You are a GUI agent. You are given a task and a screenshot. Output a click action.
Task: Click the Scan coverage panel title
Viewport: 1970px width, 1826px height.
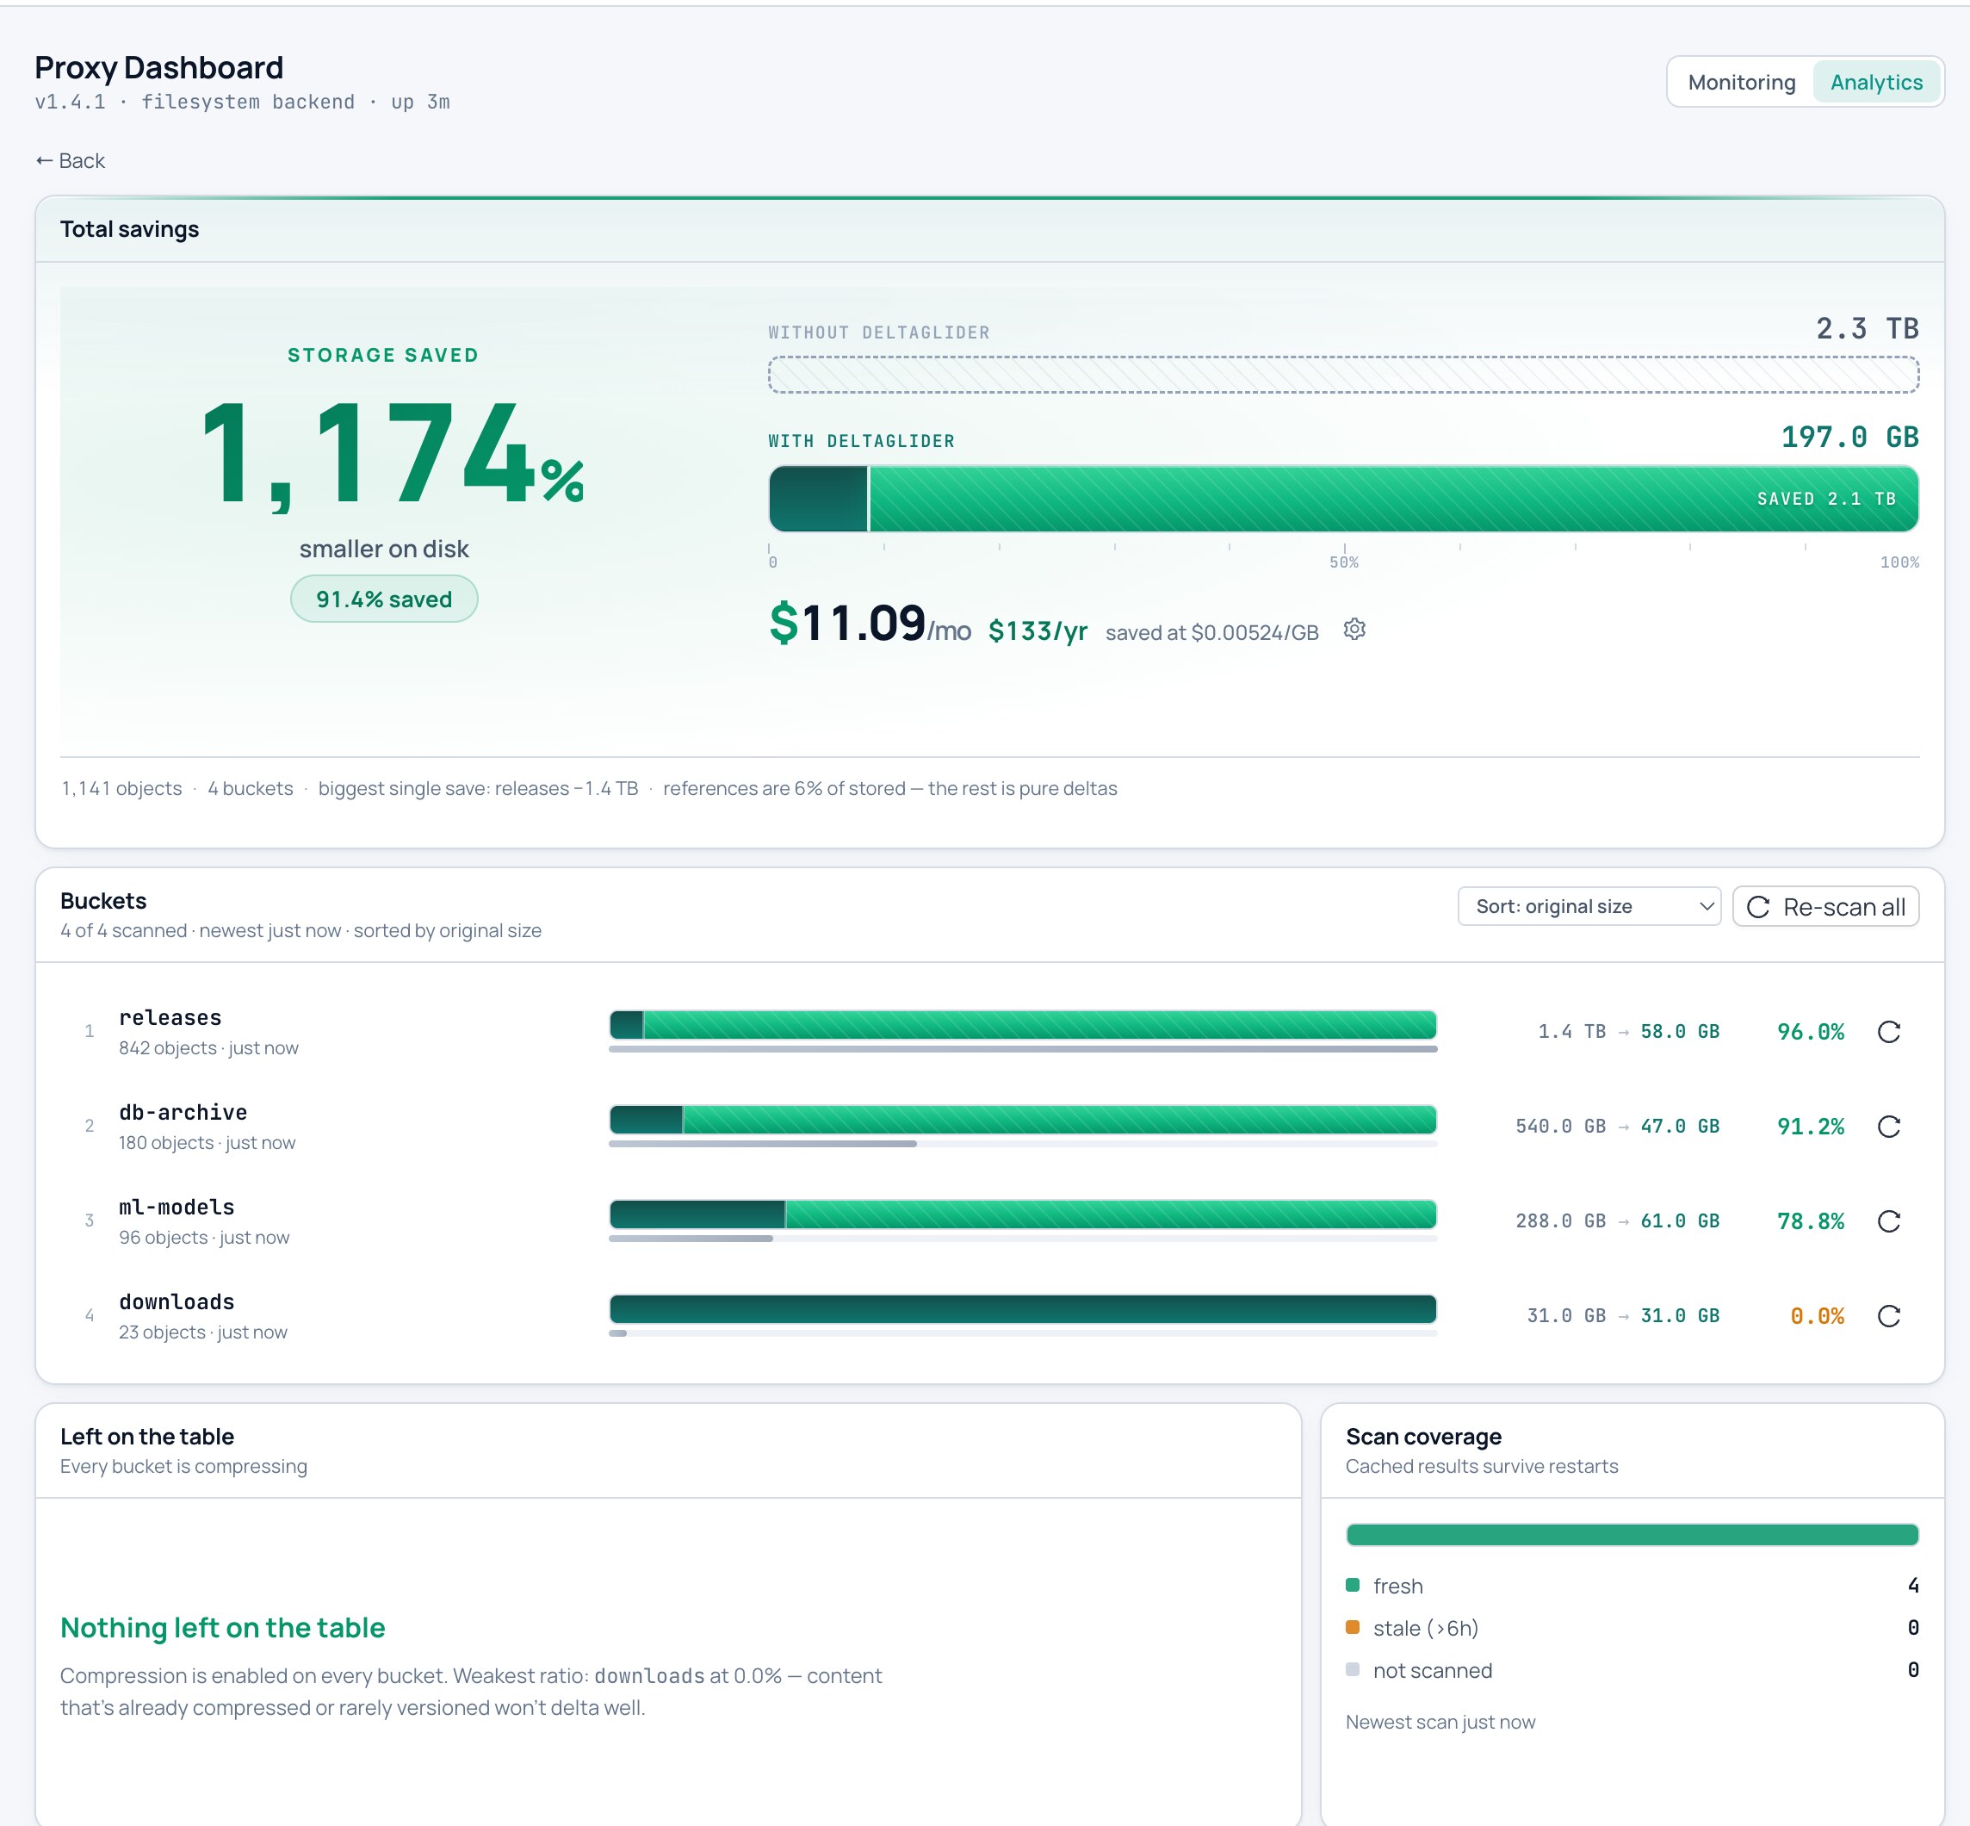[1423, 1437]
